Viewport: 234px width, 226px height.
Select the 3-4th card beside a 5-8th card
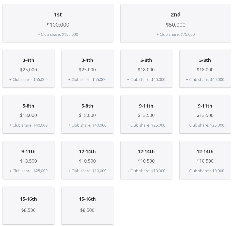(87, 69)
